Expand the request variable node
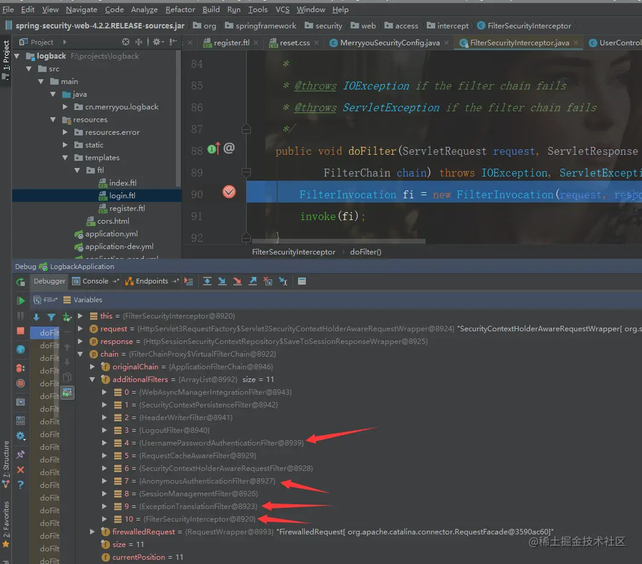Viewport: 642px width, 564px height. coord(80,329)
